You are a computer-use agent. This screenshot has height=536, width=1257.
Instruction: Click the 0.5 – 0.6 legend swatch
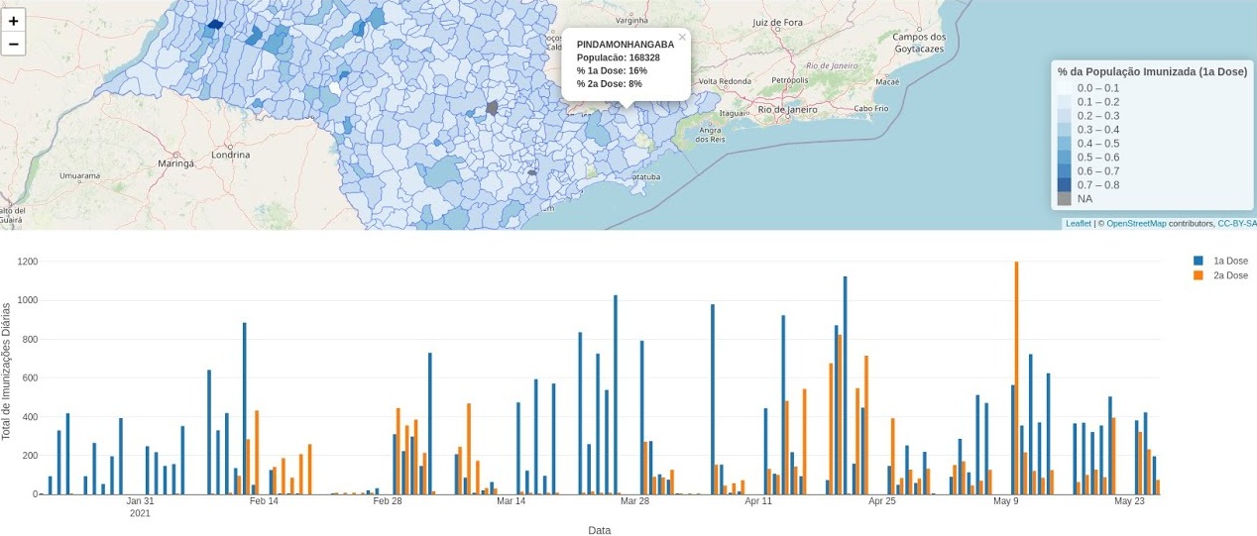point(1065,158)
